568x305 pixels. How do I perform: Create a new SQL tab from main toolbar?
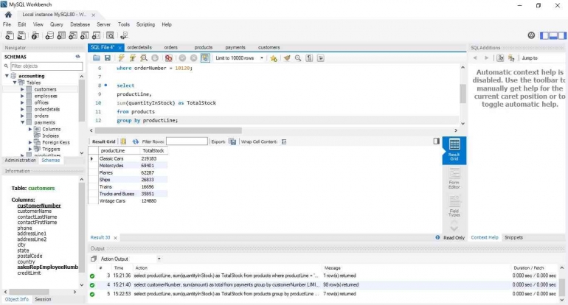[x=10, y=35]
